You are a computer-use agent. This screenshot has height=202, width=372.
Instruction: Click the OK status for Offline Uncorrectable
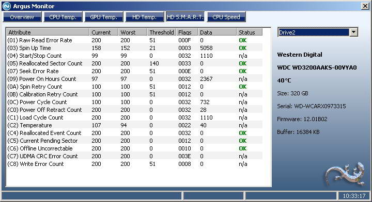tap(243, 148)
